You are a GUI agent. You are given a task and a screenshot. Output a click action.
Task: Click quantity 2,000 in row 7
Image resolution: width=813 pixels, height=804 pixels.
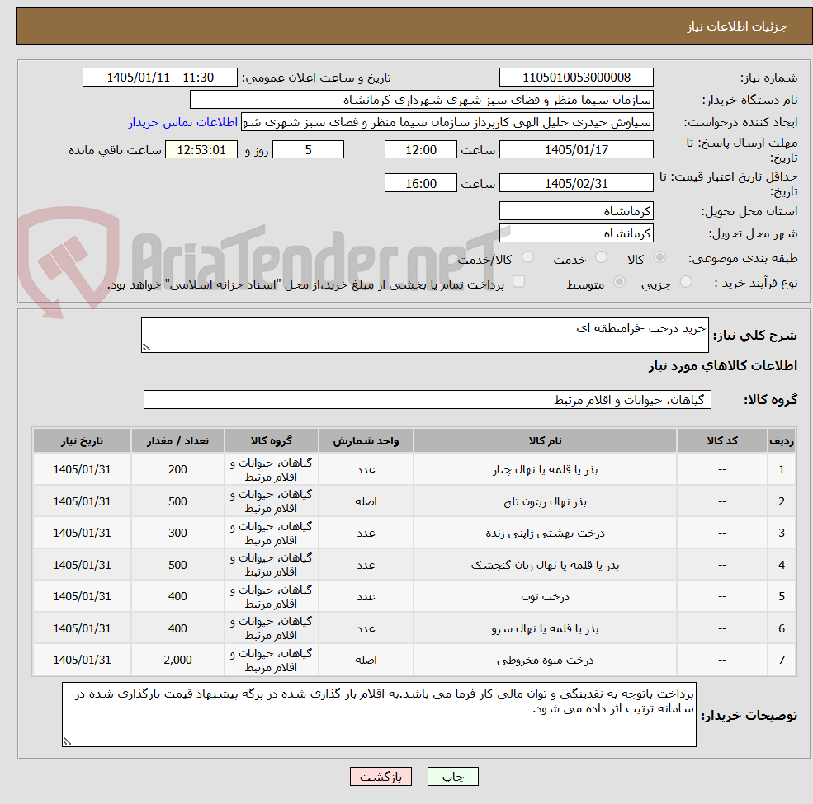coord(177,660)
